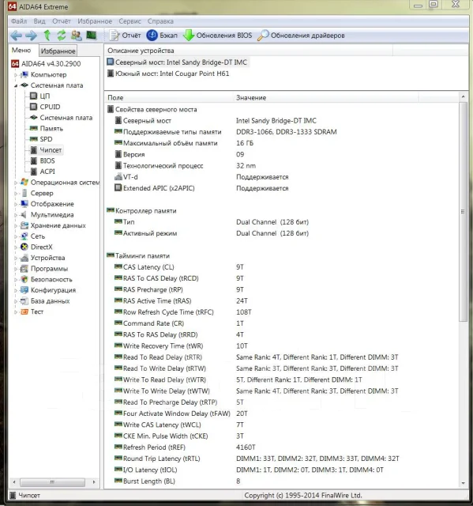Image resolution: width=473 pixels, height=506 pixels.
Task: Open the Файл menu
Action: tap(19, 21)
